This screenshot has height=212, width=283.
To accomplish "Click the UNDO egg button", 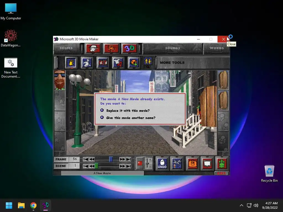I will coord(162,163).
